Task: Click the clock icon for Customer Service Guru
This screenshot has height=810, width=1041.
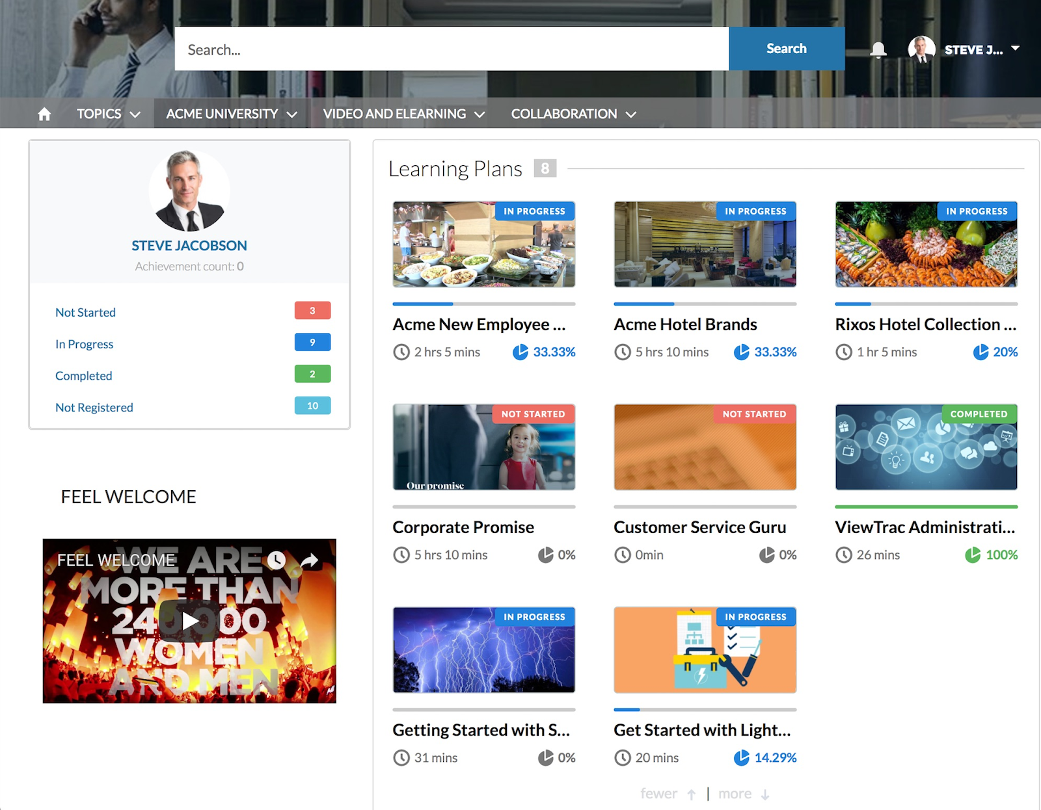Action: coord(623,555)
